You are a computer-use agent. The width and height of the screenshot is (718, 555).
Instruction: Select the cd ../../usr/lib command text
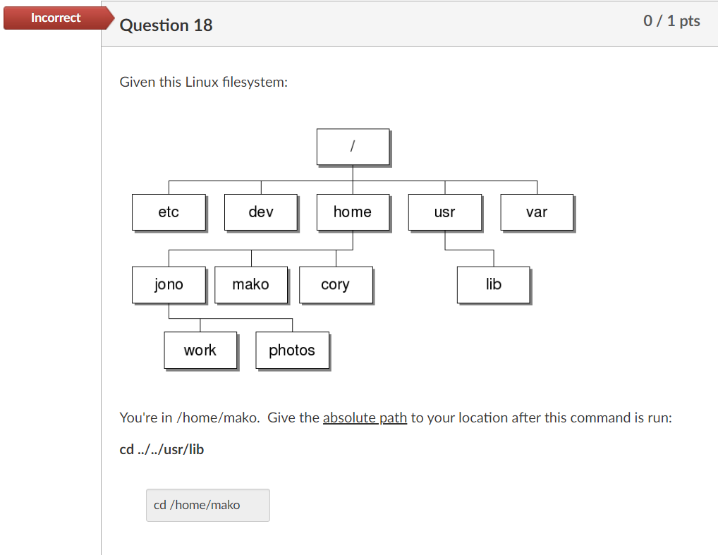[161, 449]
